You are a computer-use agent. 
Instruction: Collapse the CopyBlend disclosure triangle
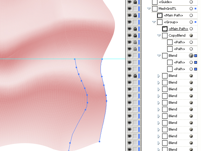pyautogui.click(x=159, y=36)
